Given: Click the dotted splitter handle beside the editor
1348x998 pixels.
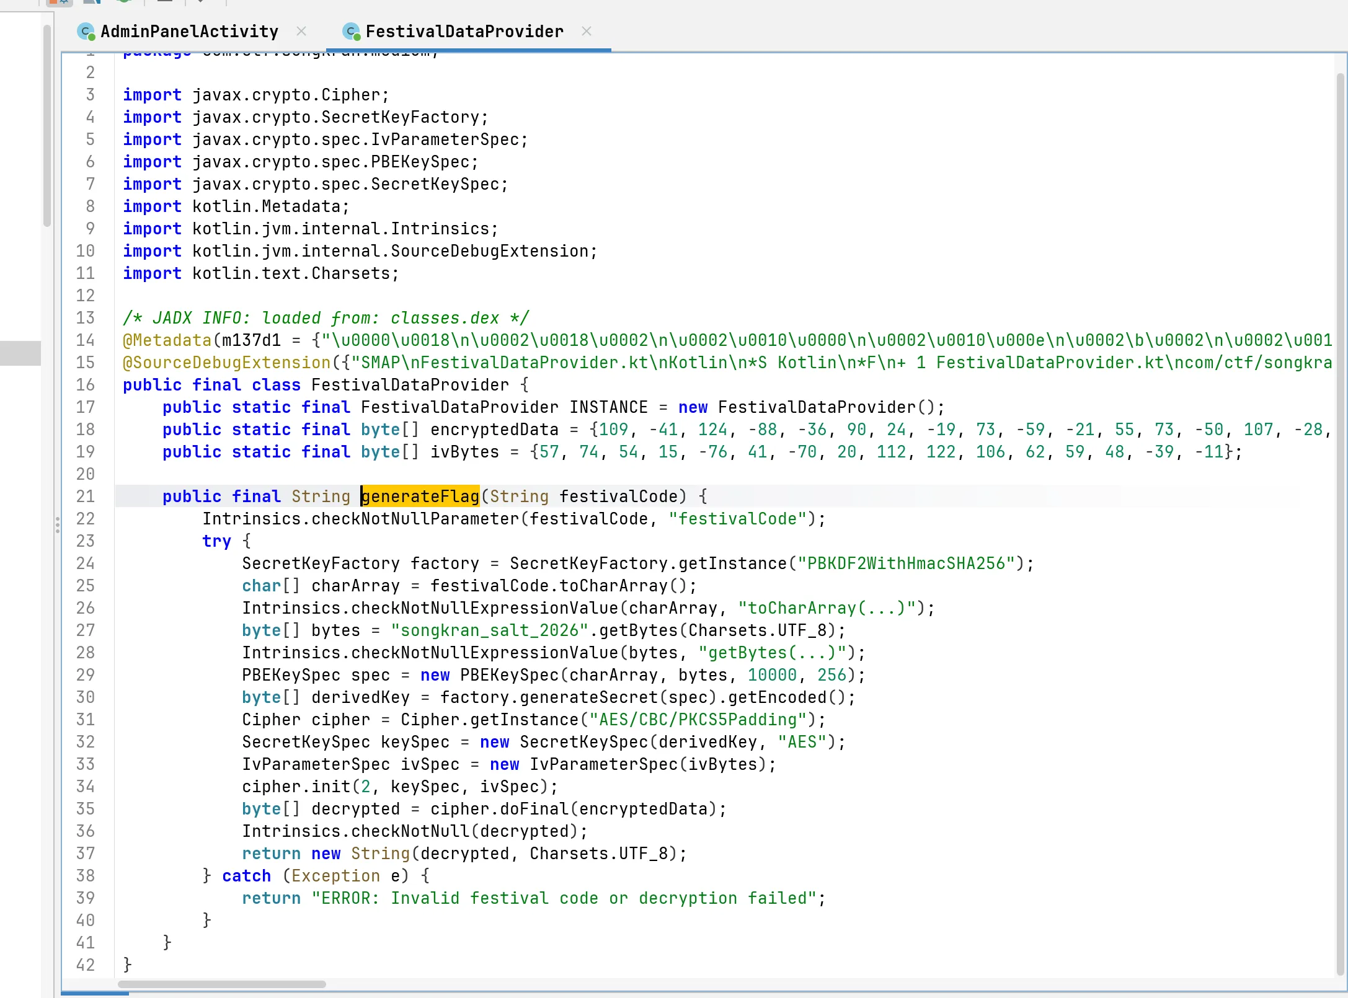Looking at the screenshot, I should click(x=57, y=525).
